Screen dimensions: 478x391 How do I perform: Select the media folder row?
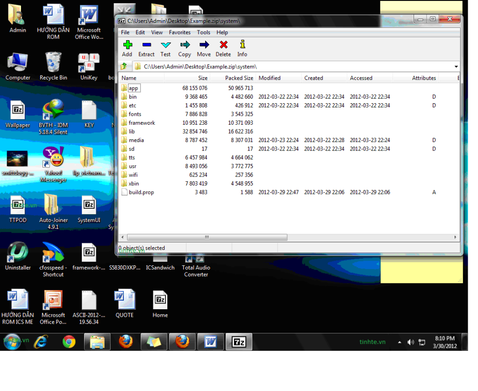click(289, 140)
